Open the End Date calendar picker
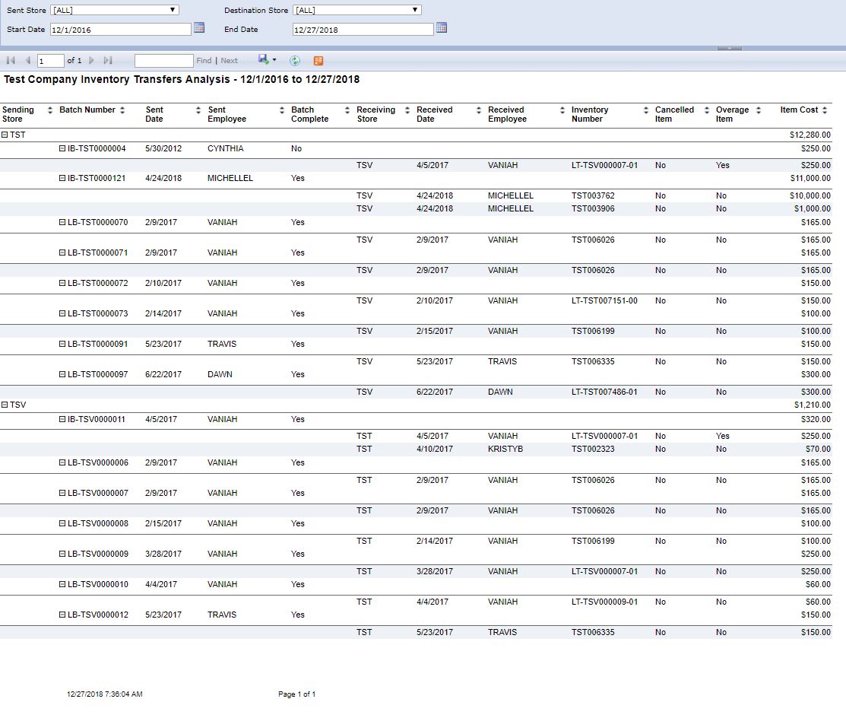The image size is (846, 718). coord(442,28)
